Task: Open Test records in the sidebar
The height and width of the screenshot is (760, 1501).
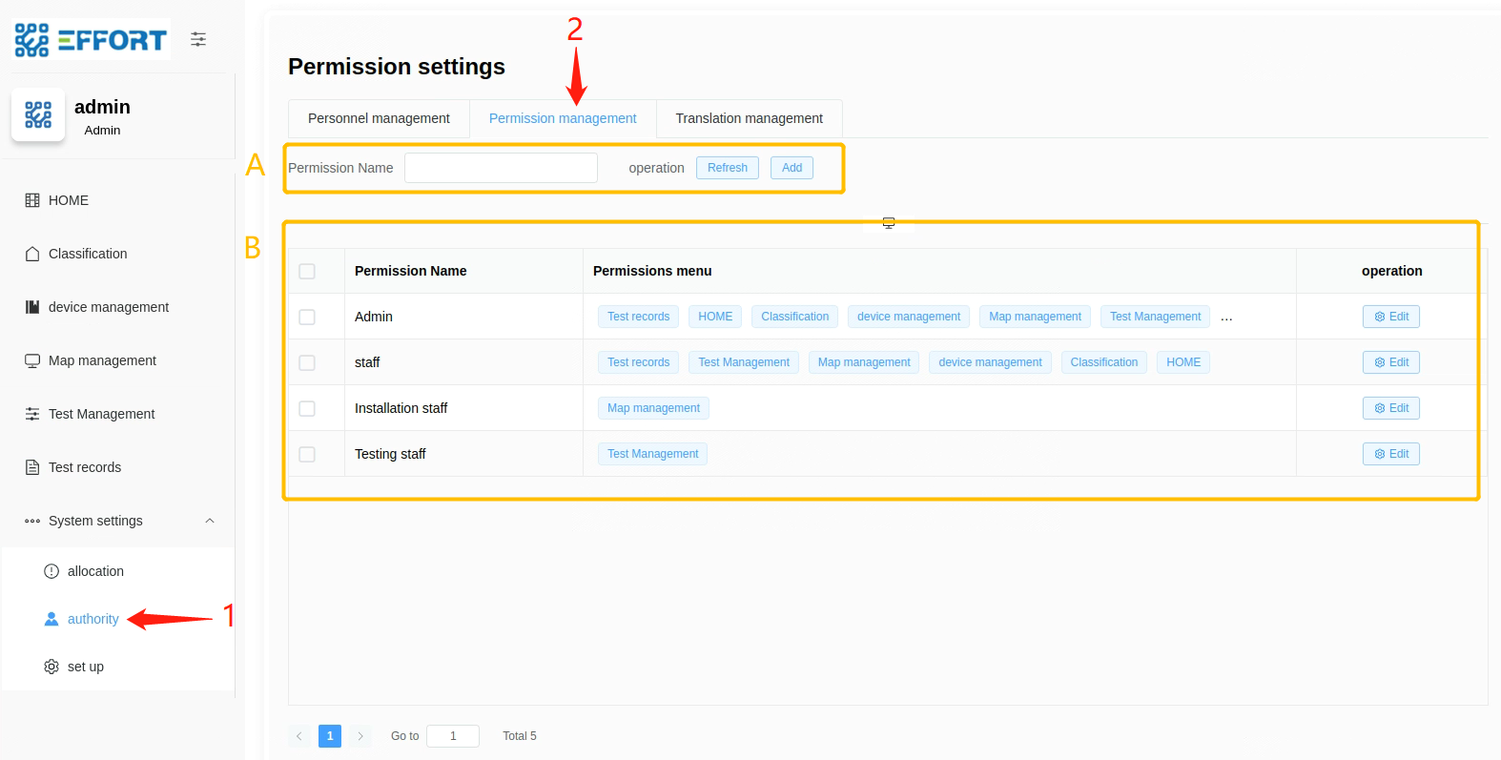Action: tap(84, 467)
